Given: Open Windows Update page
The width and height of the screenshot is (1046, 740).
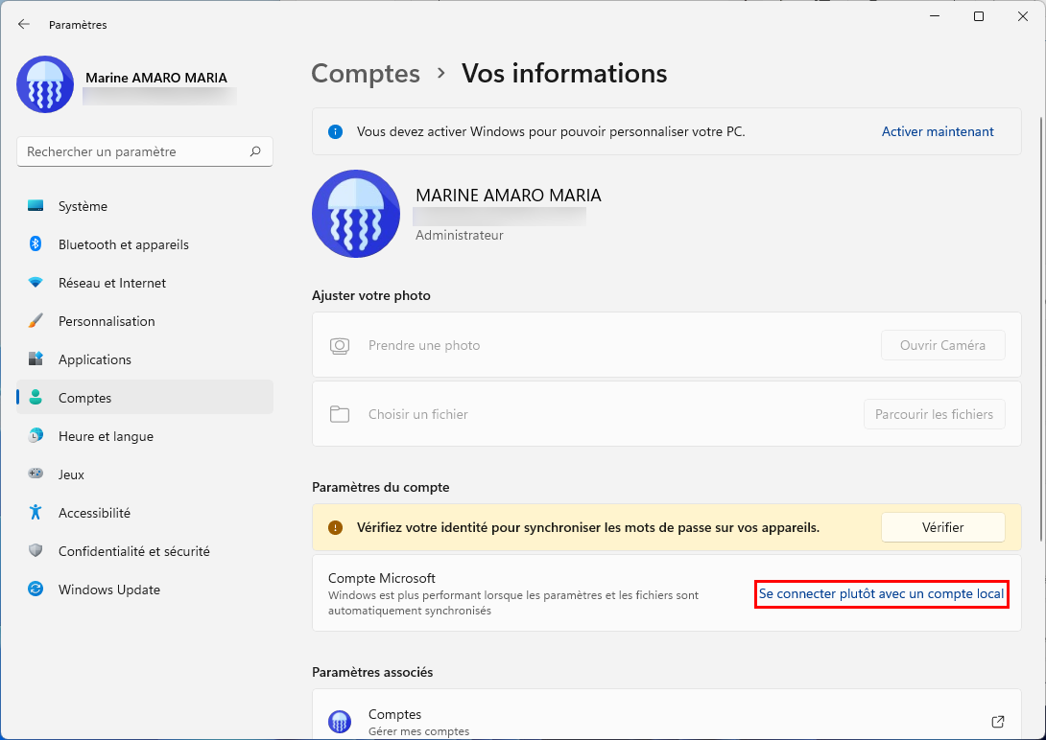Looking at the screenshot, I should pyautogui.click(x=145, y=590).
